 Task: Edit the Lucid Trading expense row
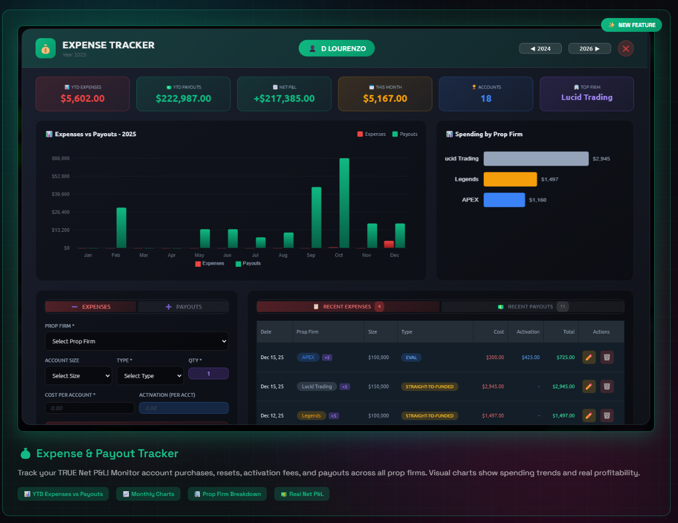589,386
